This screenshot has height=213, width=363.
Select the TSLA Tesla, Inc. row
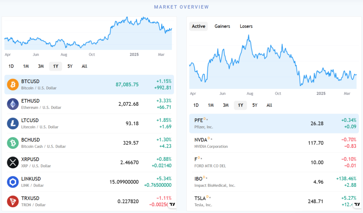pyautogui.click(x=274, y=201)
